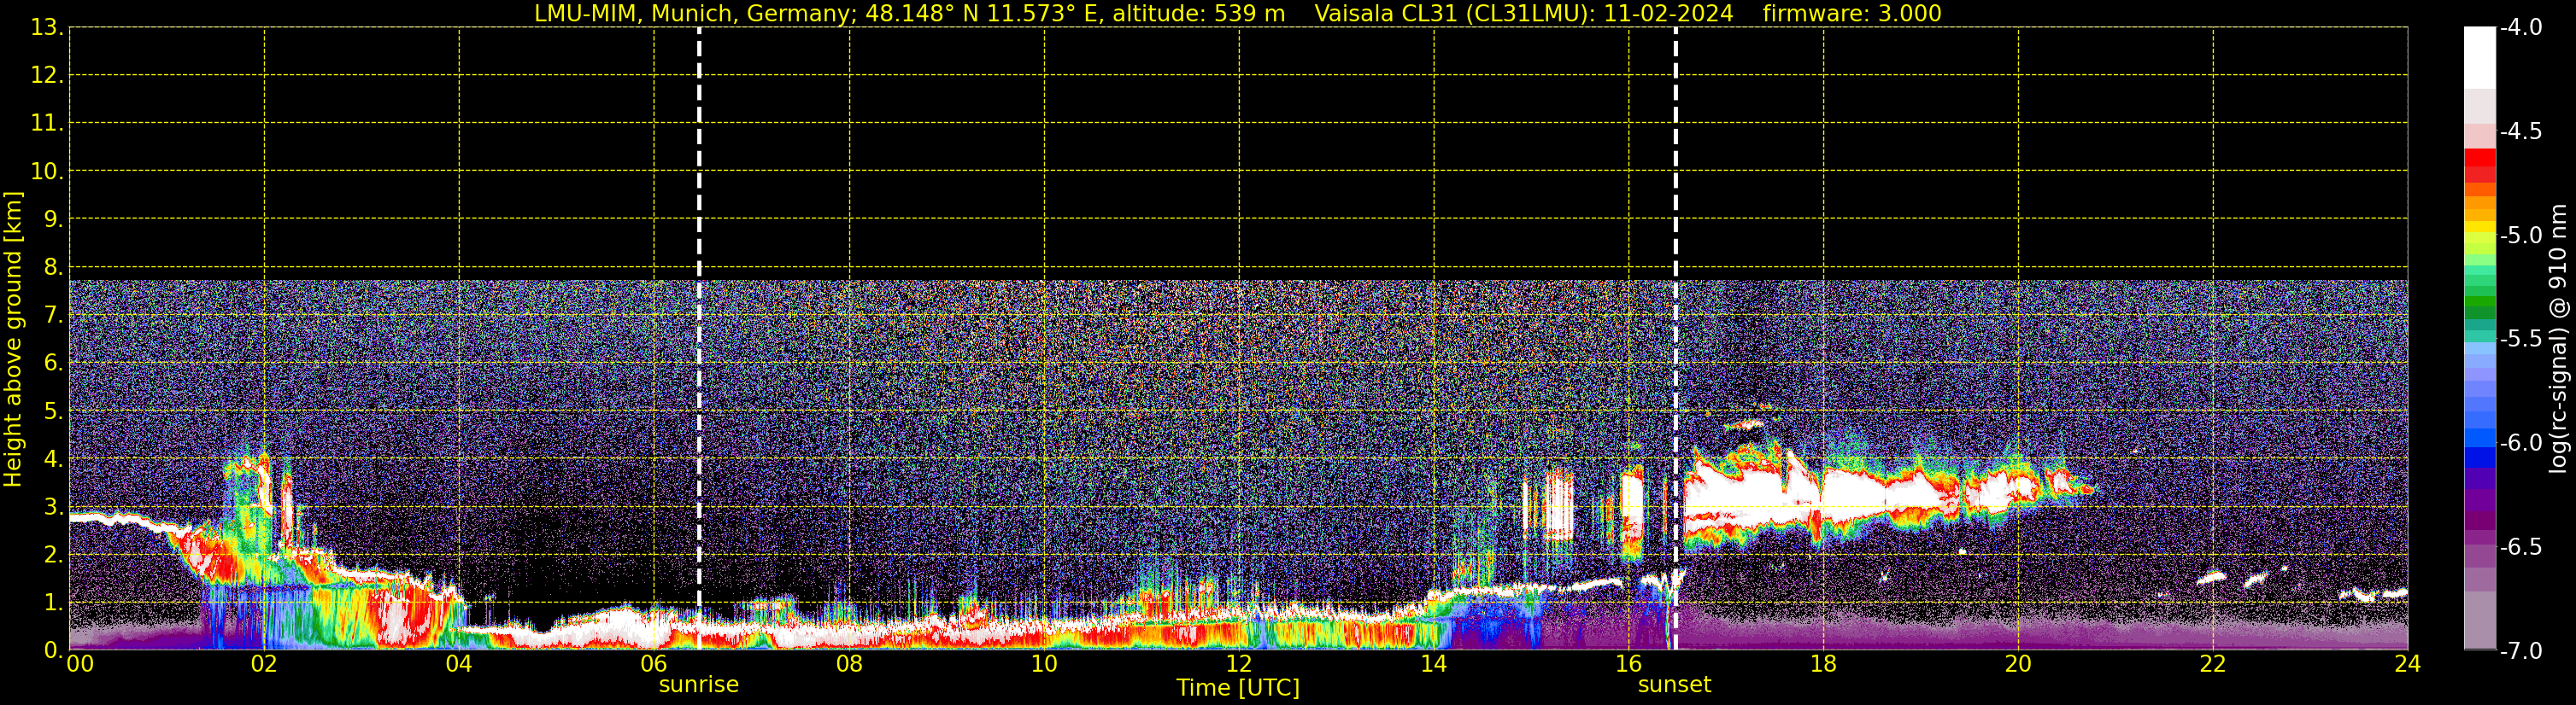
Task: Click the "Time [UTC]" axis label
Action: pos(1237,688)
